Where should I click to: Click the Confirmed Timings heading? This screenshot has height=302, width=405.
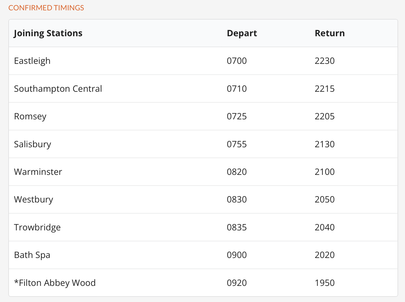(46, 8)
